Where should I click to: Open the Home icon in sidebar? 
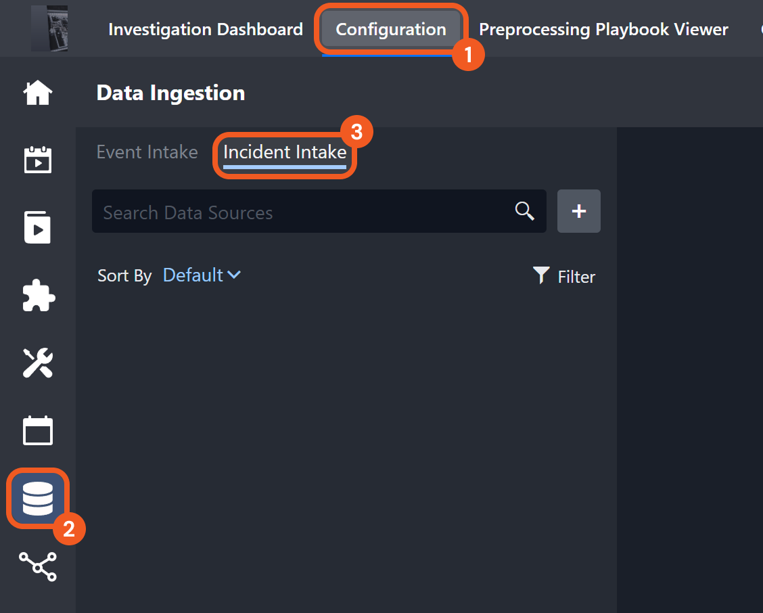[x=38, y=93]
